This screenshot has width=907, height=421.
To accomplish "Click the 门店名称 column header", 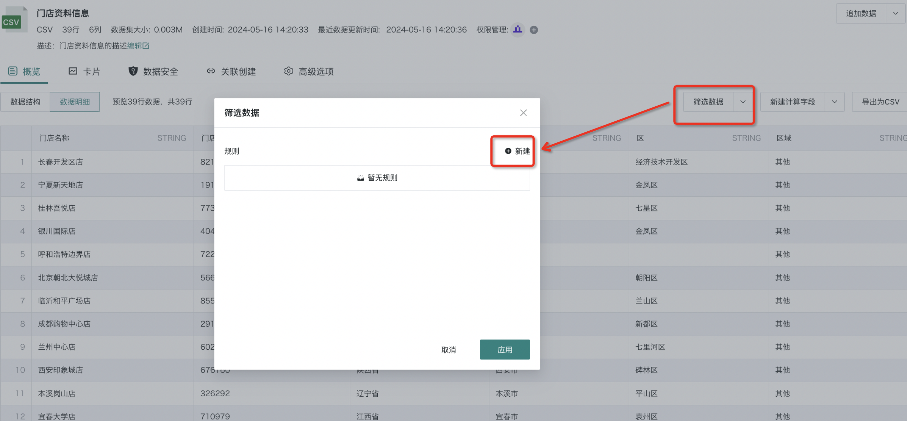I will 55,138.
